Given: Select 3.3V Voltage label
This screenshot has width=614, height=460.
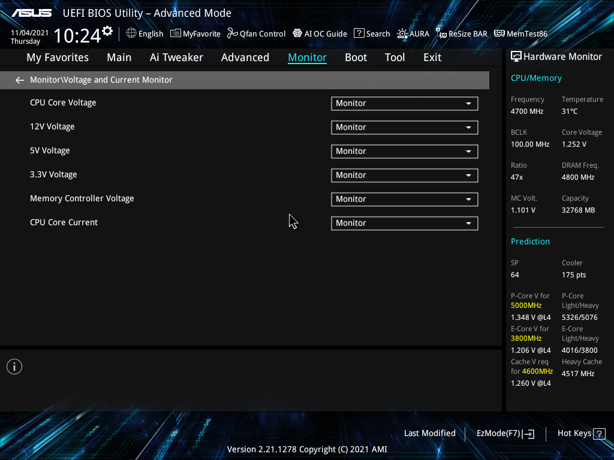Looking at the screenshot, I should [x=53, y=174].
